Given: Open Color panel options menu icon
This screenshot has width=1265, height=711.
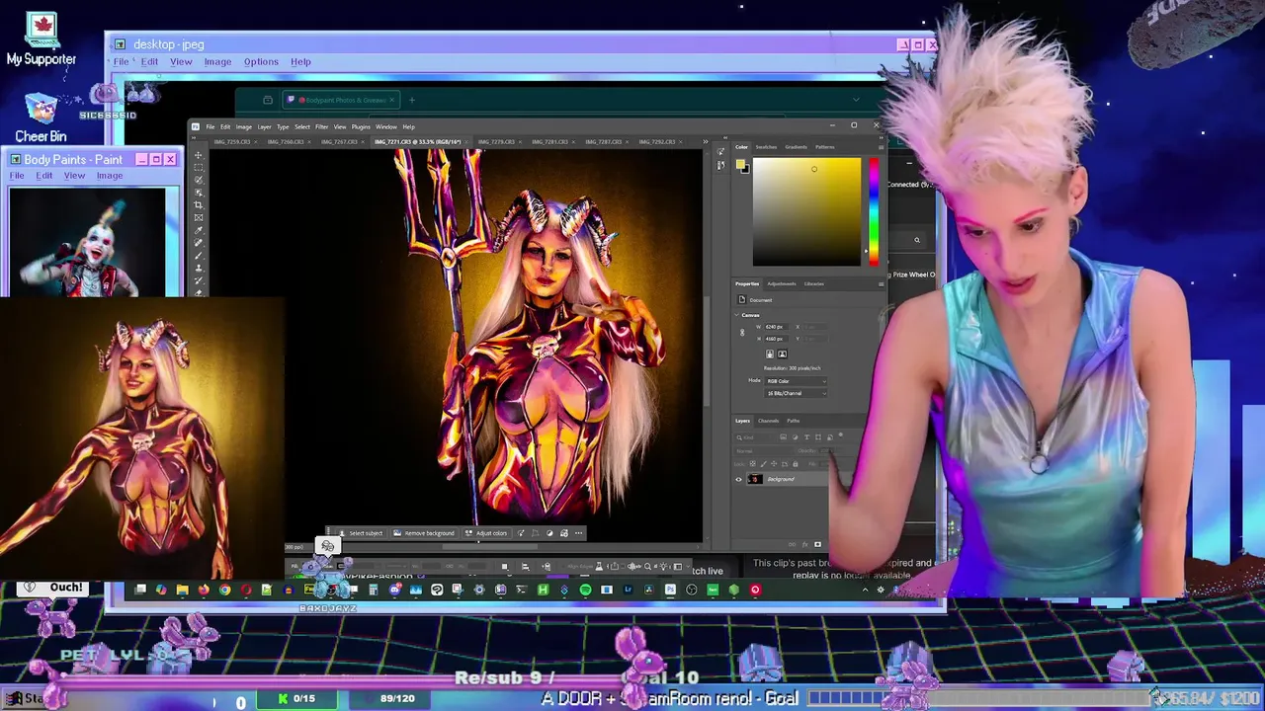Looking at the screenshot, I should (881, 147).
